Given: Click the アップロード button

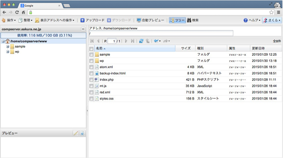Looking at the screenshot, I should pyautogui.click(x=92, y=20).
